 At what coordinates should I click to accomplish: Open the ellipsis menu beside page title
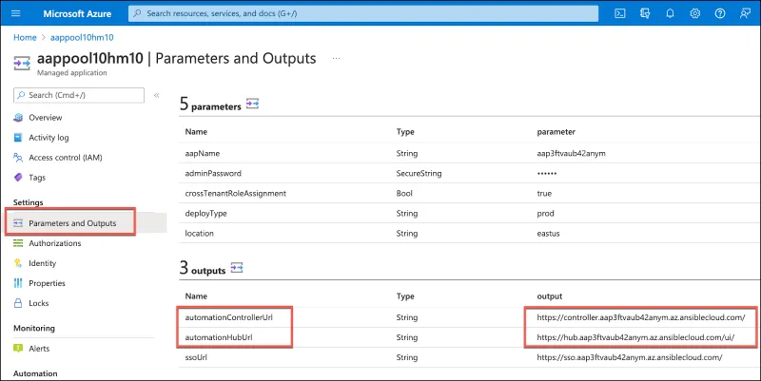pos(336,59)
